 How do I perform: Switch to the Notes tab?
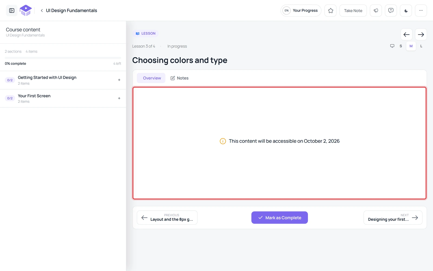pyautogui.click(x=179, y=78)
